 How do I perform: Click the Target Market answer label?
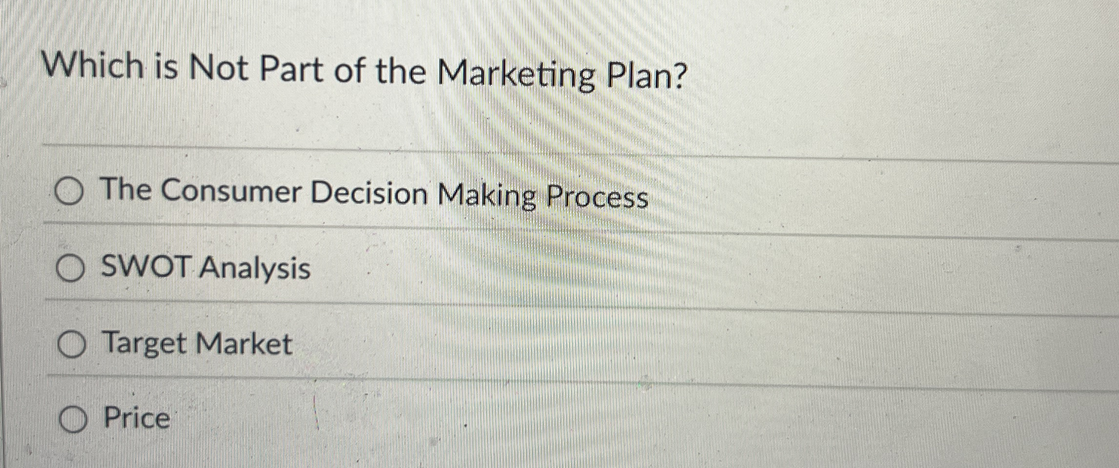[x=194, y=344]
